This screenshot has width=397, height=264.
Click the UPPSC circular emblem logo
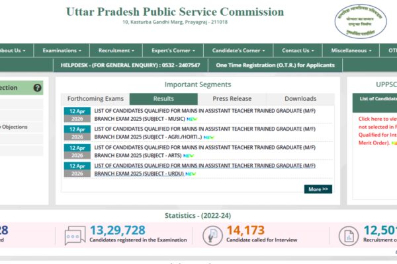pos(361,21)
